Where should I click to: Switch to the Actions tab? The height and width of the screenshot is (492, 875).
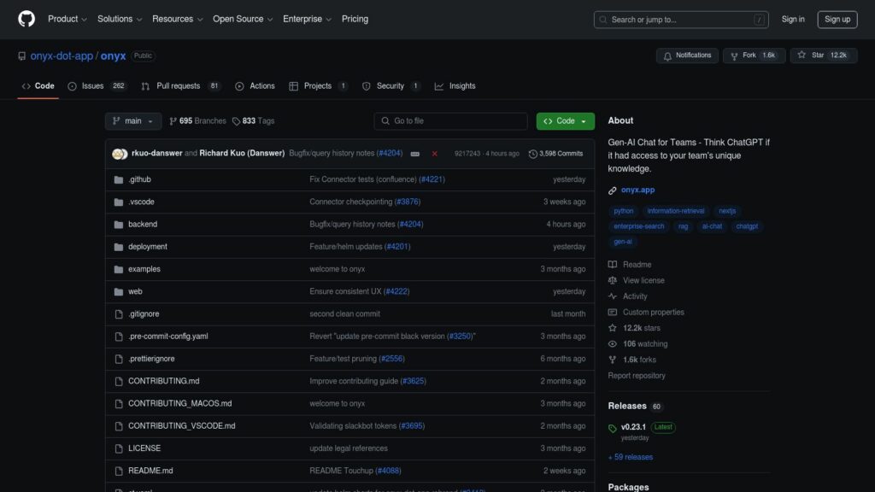(255, 86)
